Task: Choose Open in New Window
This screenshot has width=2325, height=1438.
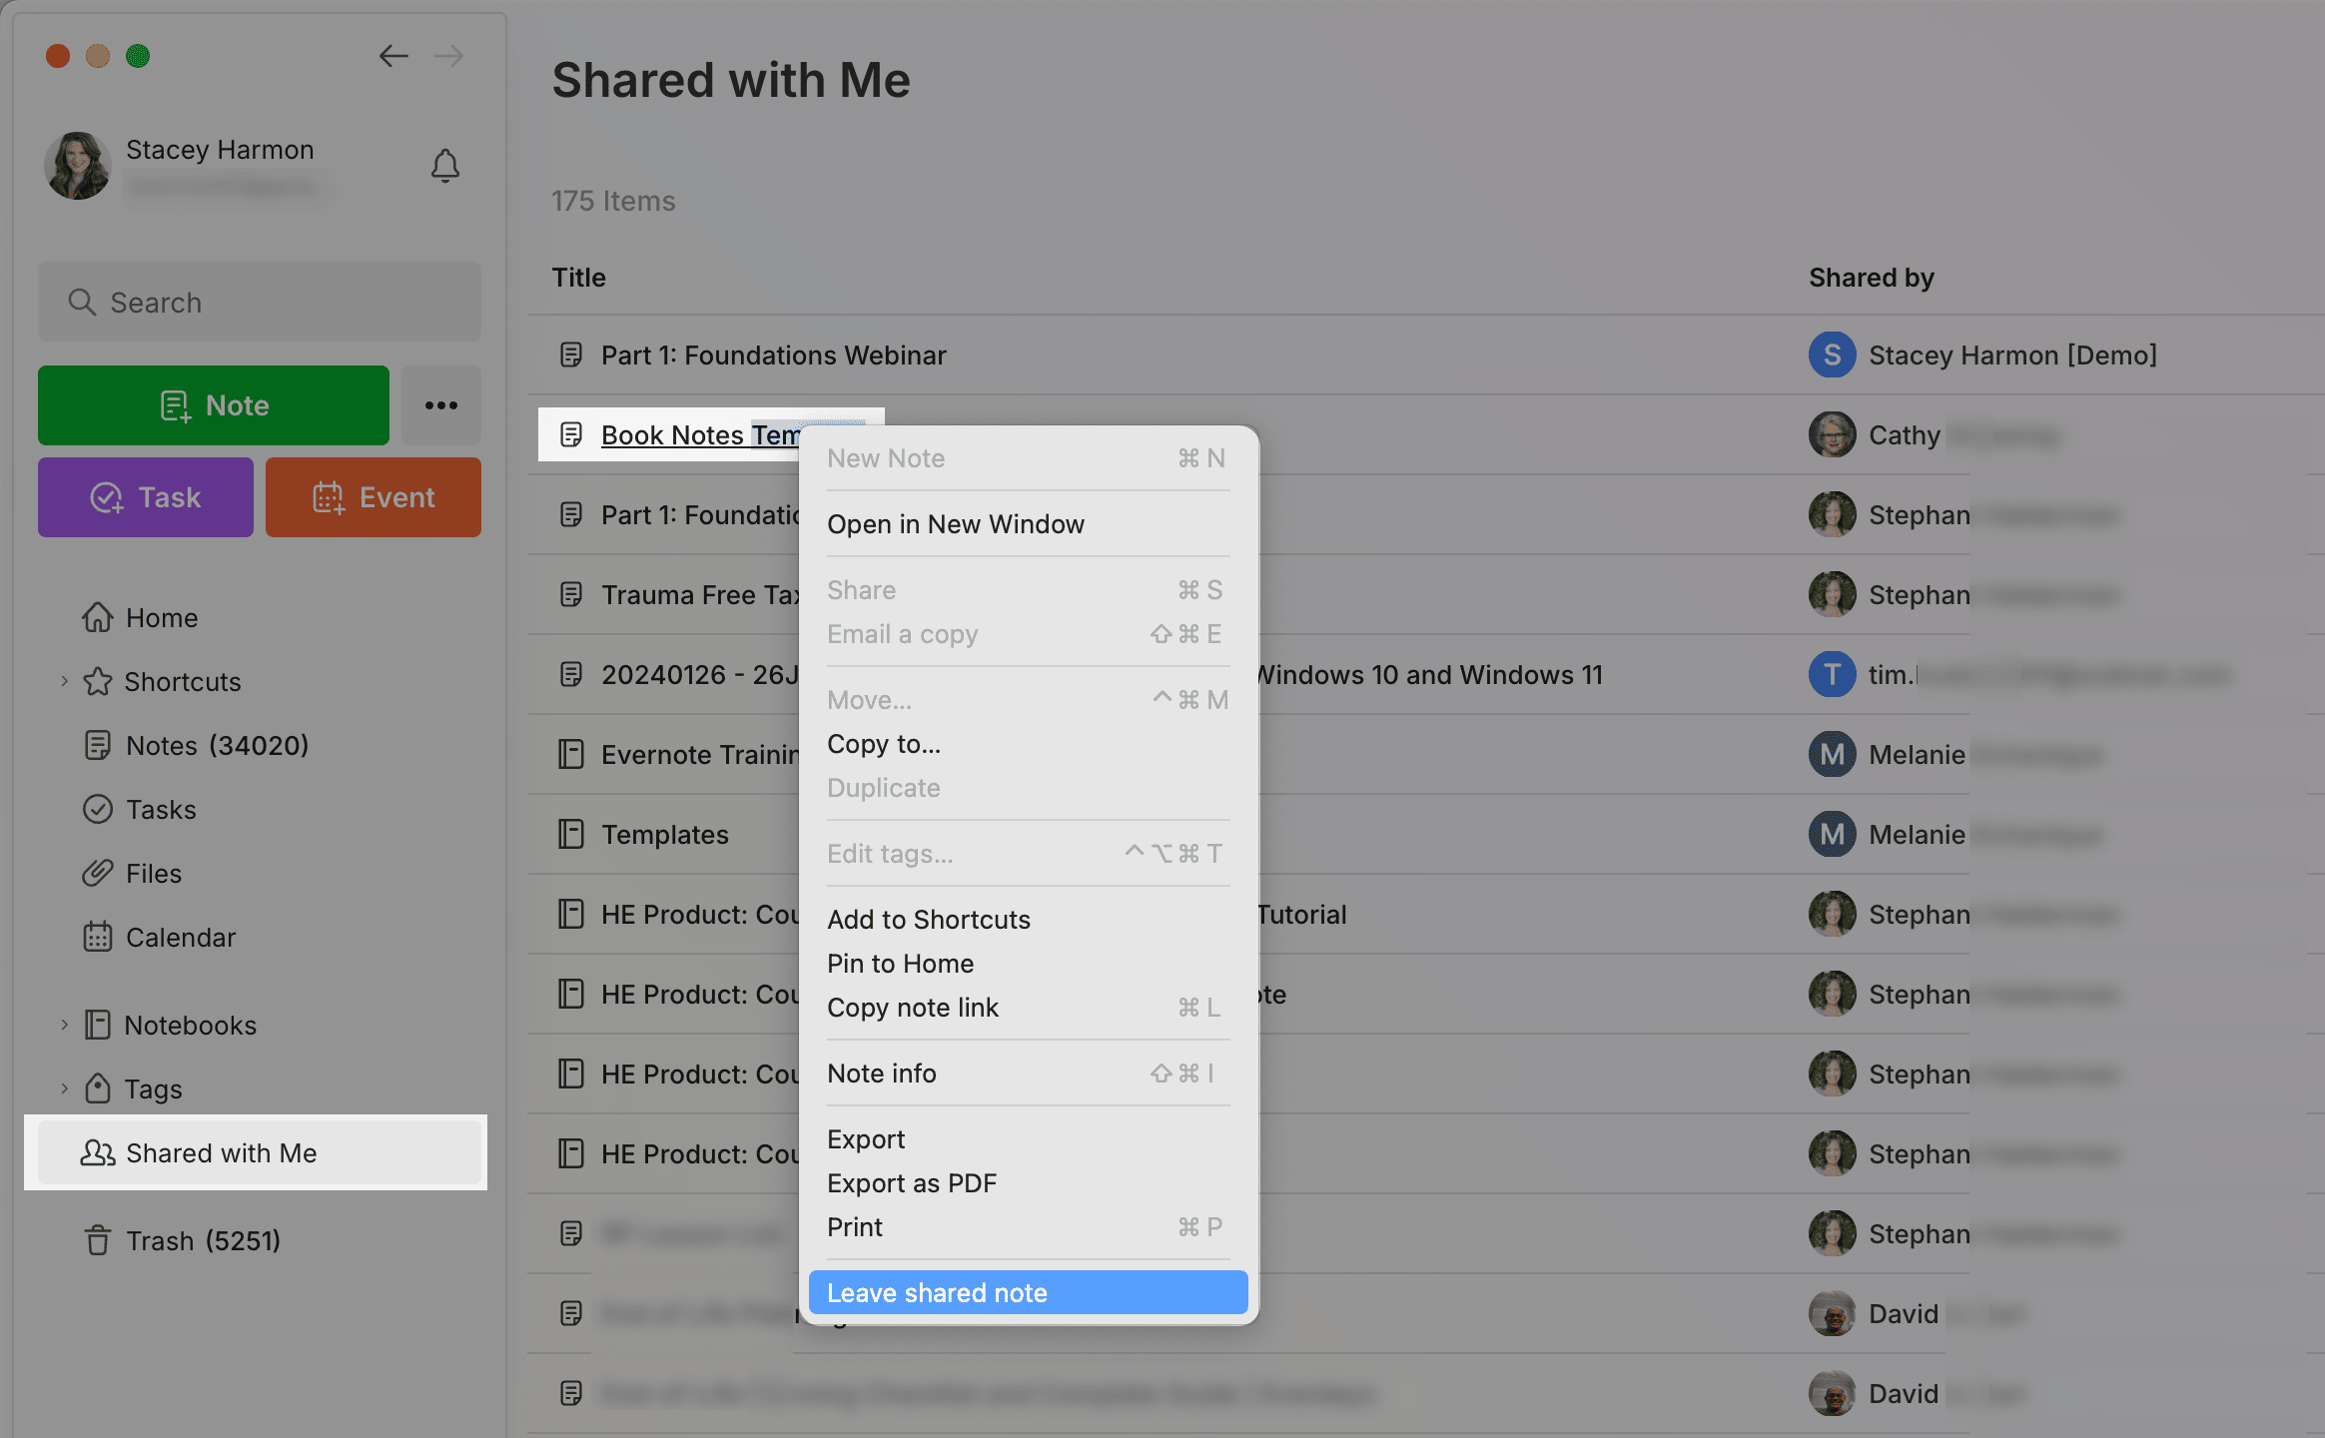Action: [1029, 524]
